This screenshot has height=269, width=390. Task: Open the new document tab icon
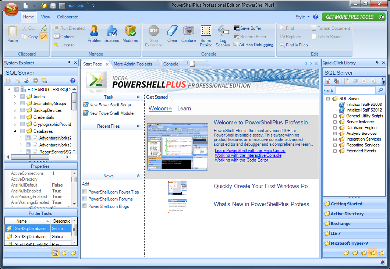(x=192, y=64)
